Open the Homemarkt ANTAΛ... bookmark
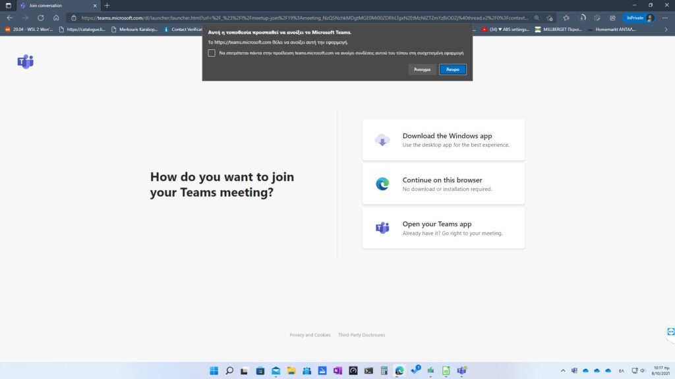675x379 pixels. pos(612,29)
